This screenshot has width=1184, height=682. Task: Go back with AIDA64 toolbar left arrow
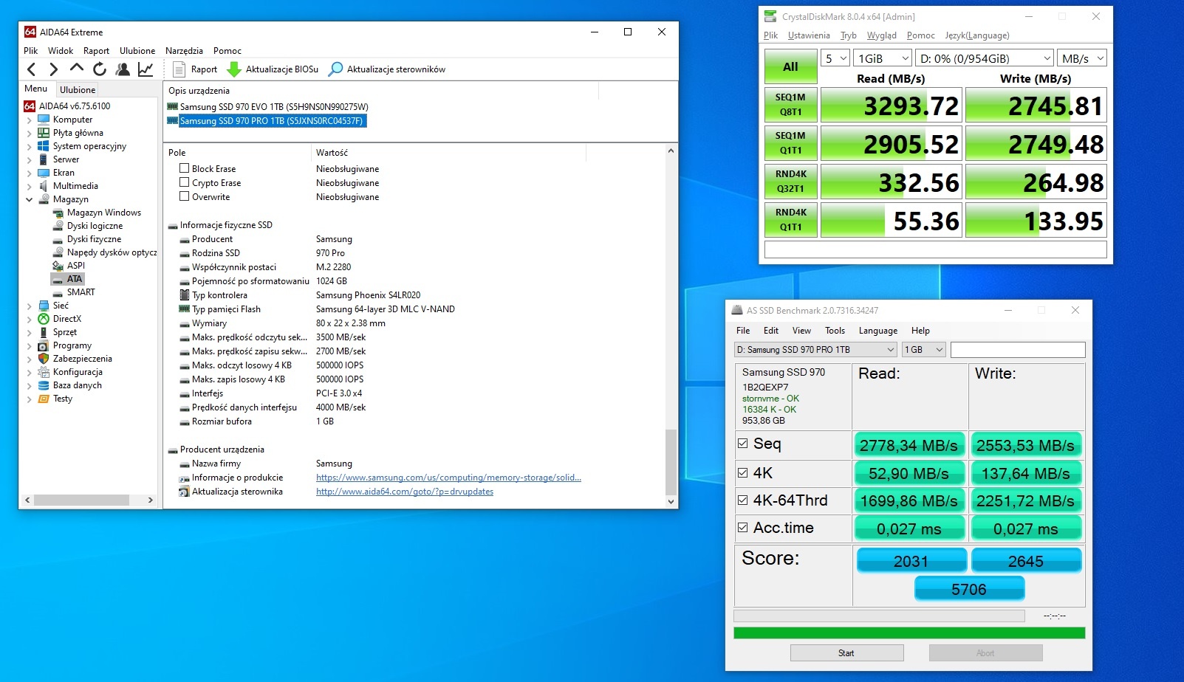click(31, 69)
